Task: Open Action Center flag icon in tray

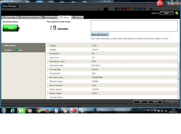Action: tap(155, 111)
